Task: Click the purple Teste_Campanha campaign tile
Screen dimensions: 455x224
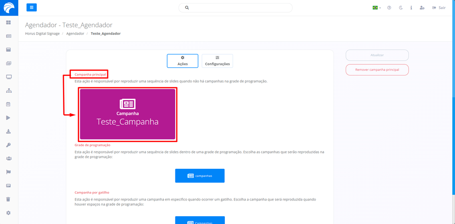Action: pyautogui.click(x=128, y=114)
